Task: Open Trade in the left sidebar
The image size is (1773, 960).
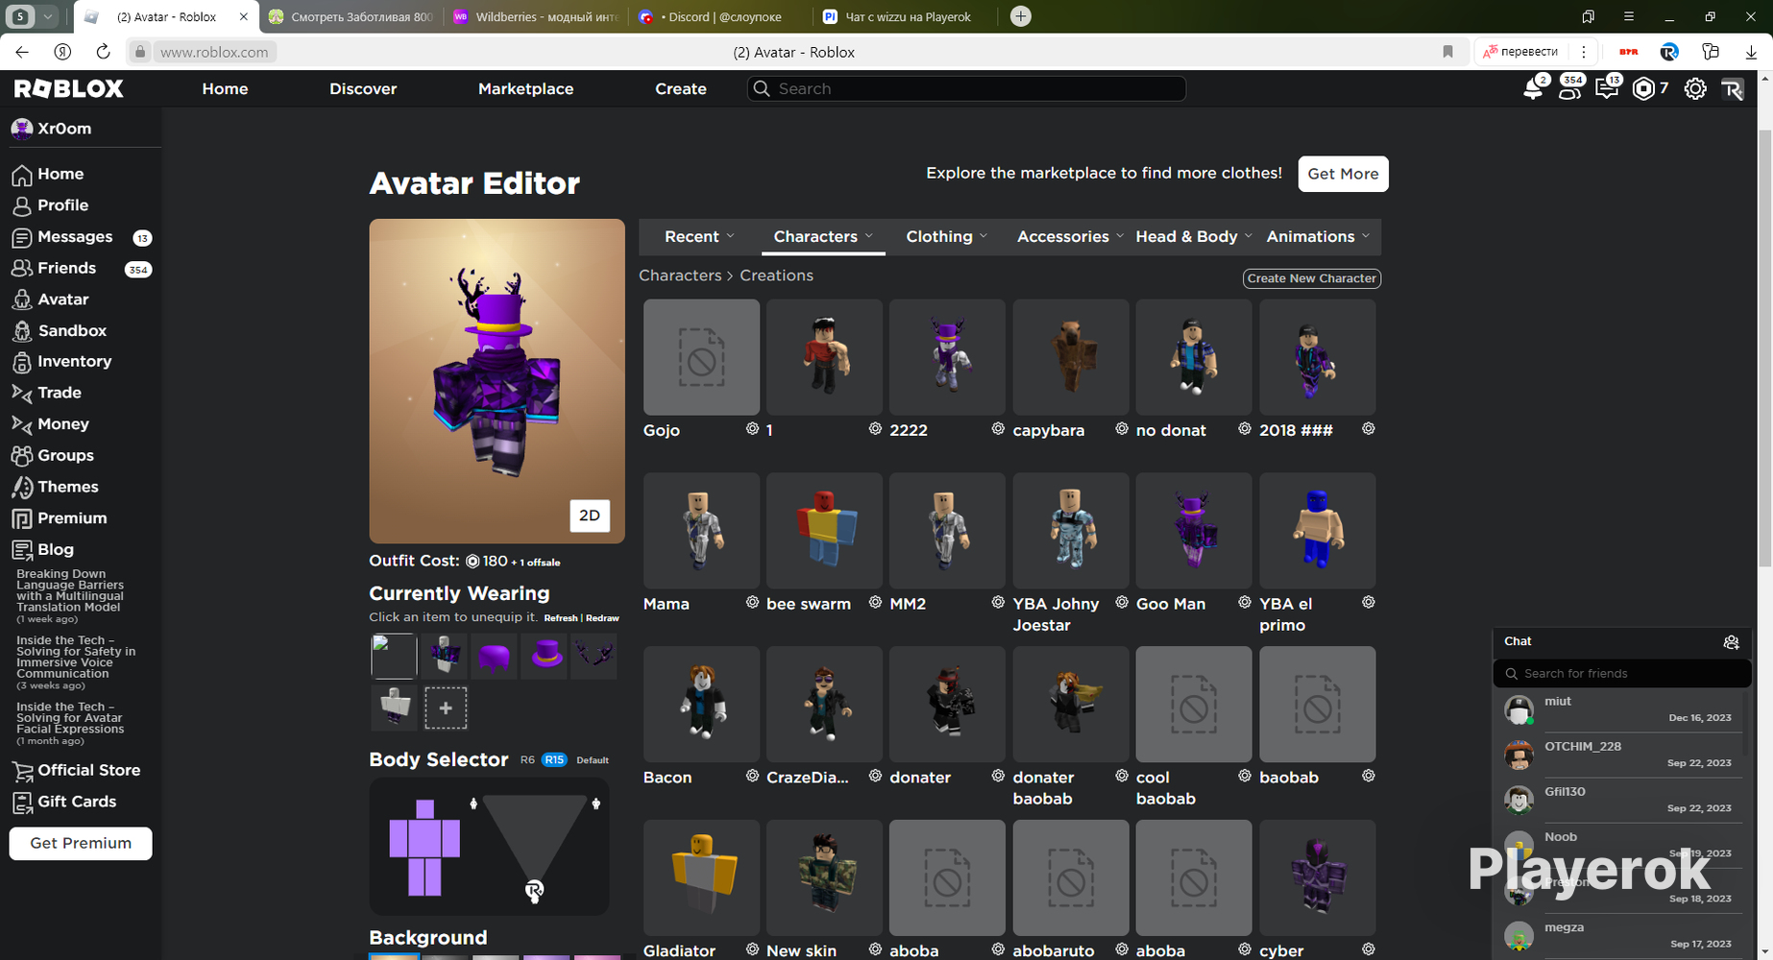Action: pos(47,393)
